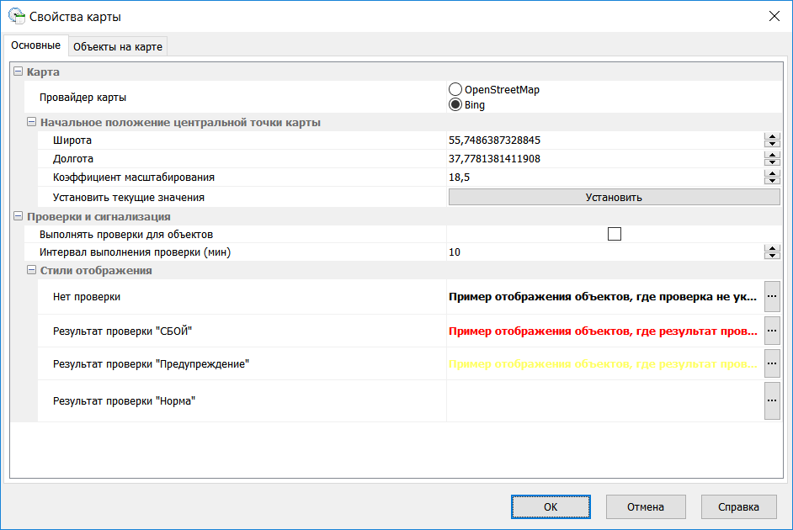Open style editor for result "Норма"
This screenshot has height=530, width=793.
point(772,400)
